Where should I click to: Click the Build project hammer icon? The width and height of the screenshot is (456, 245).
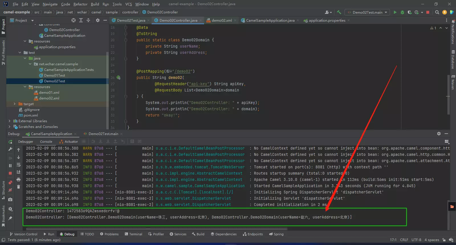(x=339, y=12)
